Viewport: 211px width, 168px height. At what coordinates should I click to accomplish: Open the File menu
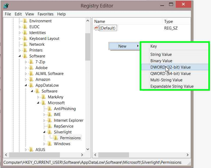8,14
